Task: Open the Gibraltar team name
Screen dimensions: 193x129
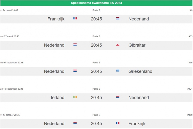Action: (x=137, y=45)
